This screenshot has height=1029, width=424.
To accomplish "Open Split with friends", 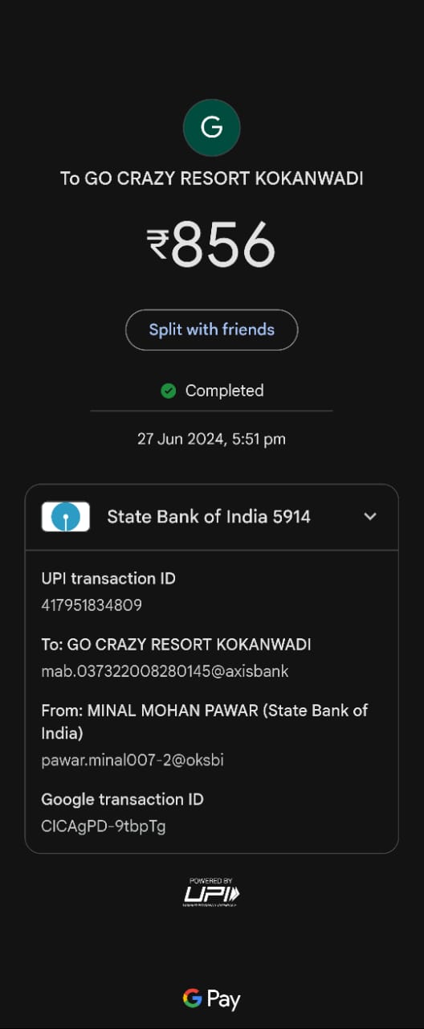I will coord(212,330).
